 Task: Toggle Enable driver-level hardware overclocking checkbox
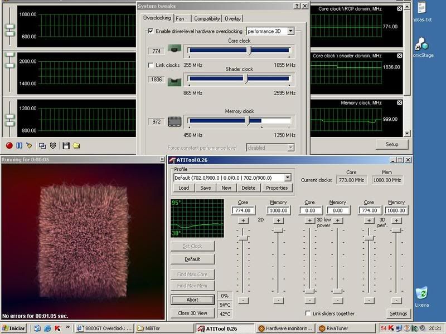tap(150, 32)
